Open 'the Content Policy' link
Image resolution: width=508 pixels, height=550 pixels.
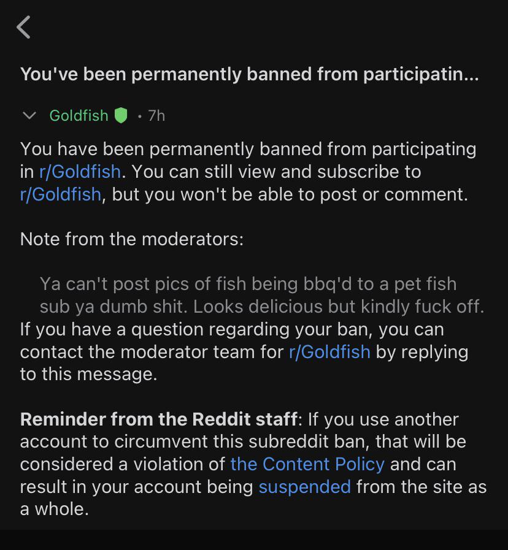[x=307, y=464]
